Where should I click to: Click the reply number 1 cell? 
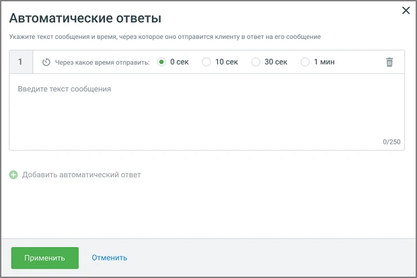21,62
